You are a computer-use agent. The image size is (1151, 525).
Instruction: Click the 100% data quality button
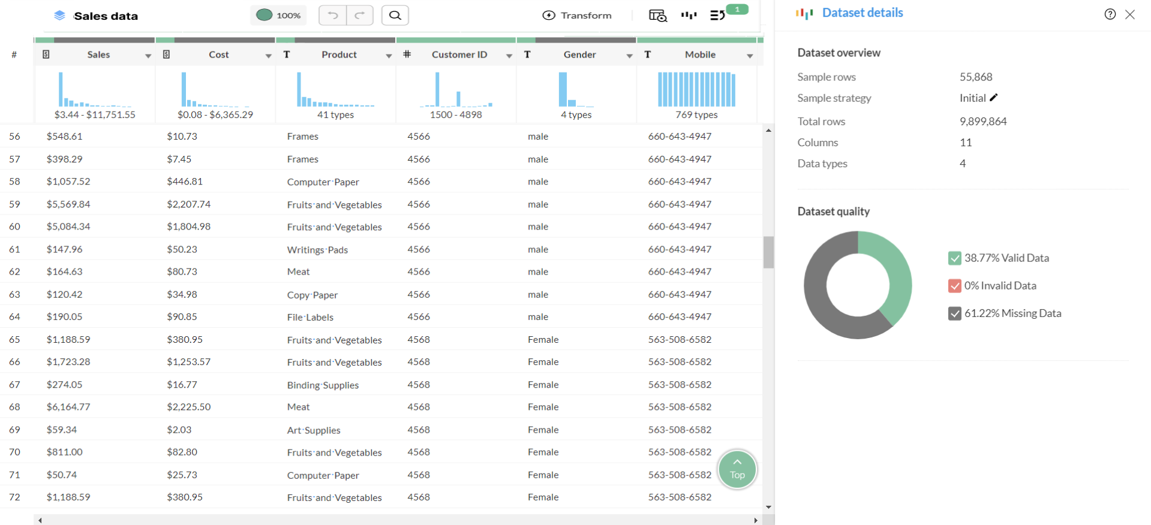tap(278, 16)
